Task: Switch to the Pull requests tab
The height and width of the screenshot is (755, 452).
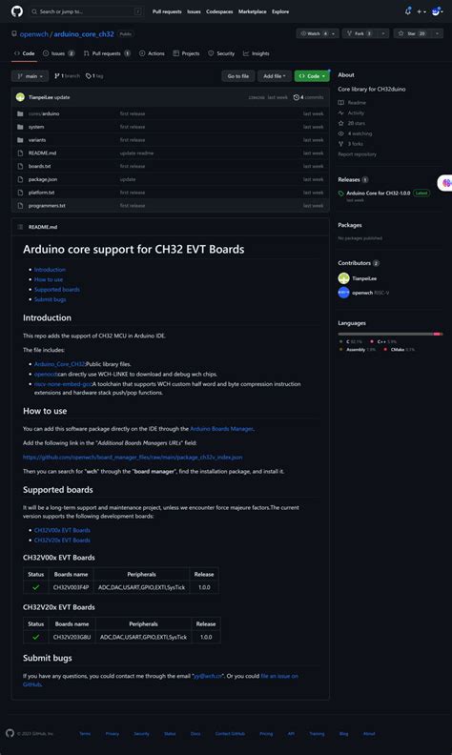Action: click(107, 53)
